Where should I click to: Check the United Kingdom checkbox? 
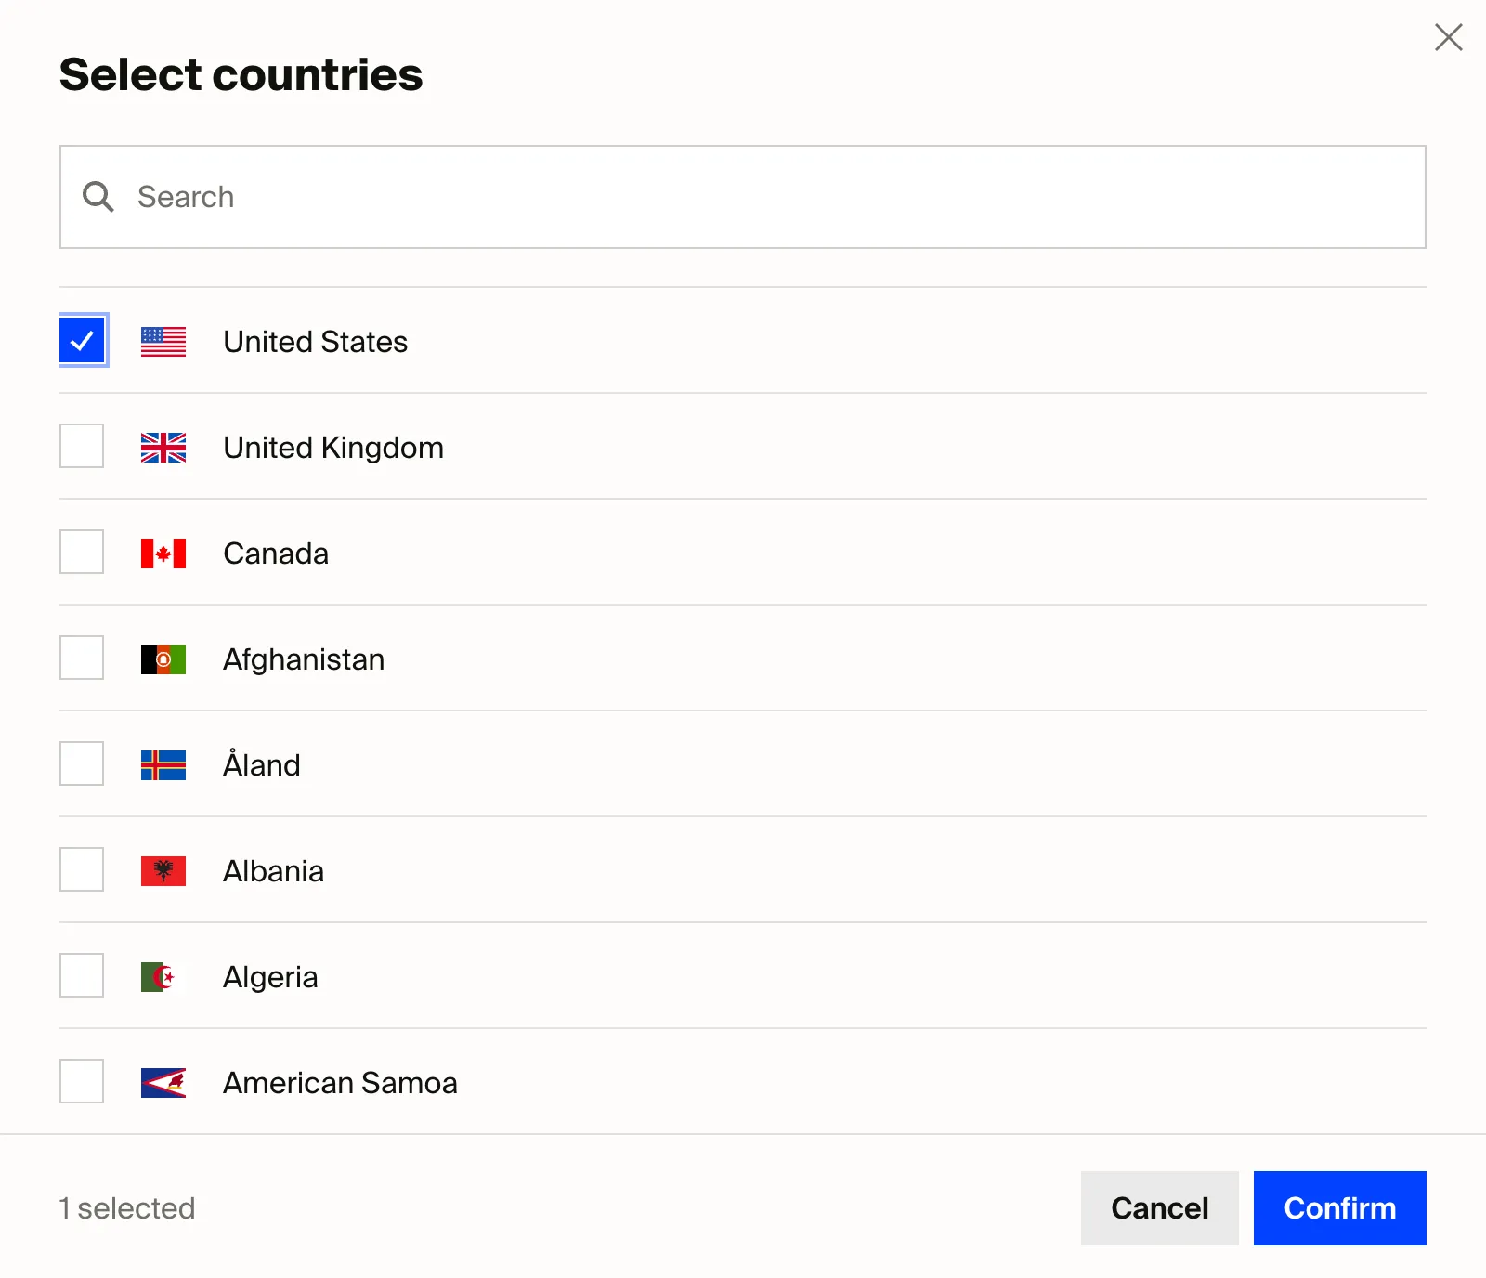click(81, 448)
